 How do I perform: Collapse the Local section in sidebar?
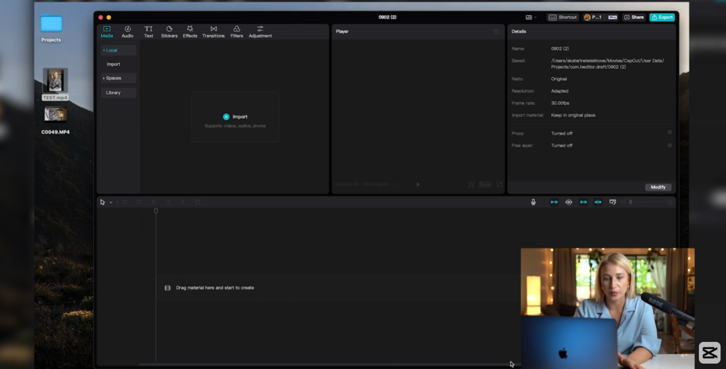[x=118, y=50]
